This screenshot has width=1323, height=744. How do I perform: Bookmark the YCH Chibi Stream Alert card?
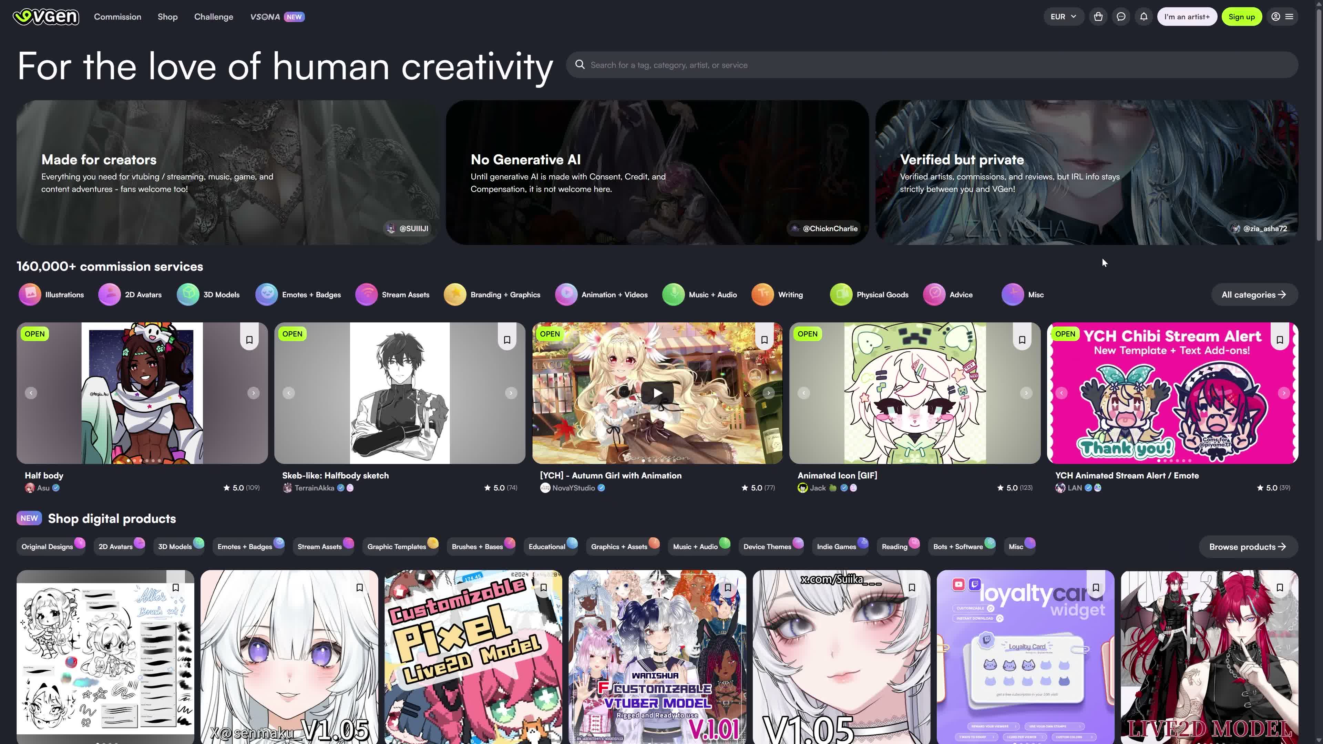1280,339
